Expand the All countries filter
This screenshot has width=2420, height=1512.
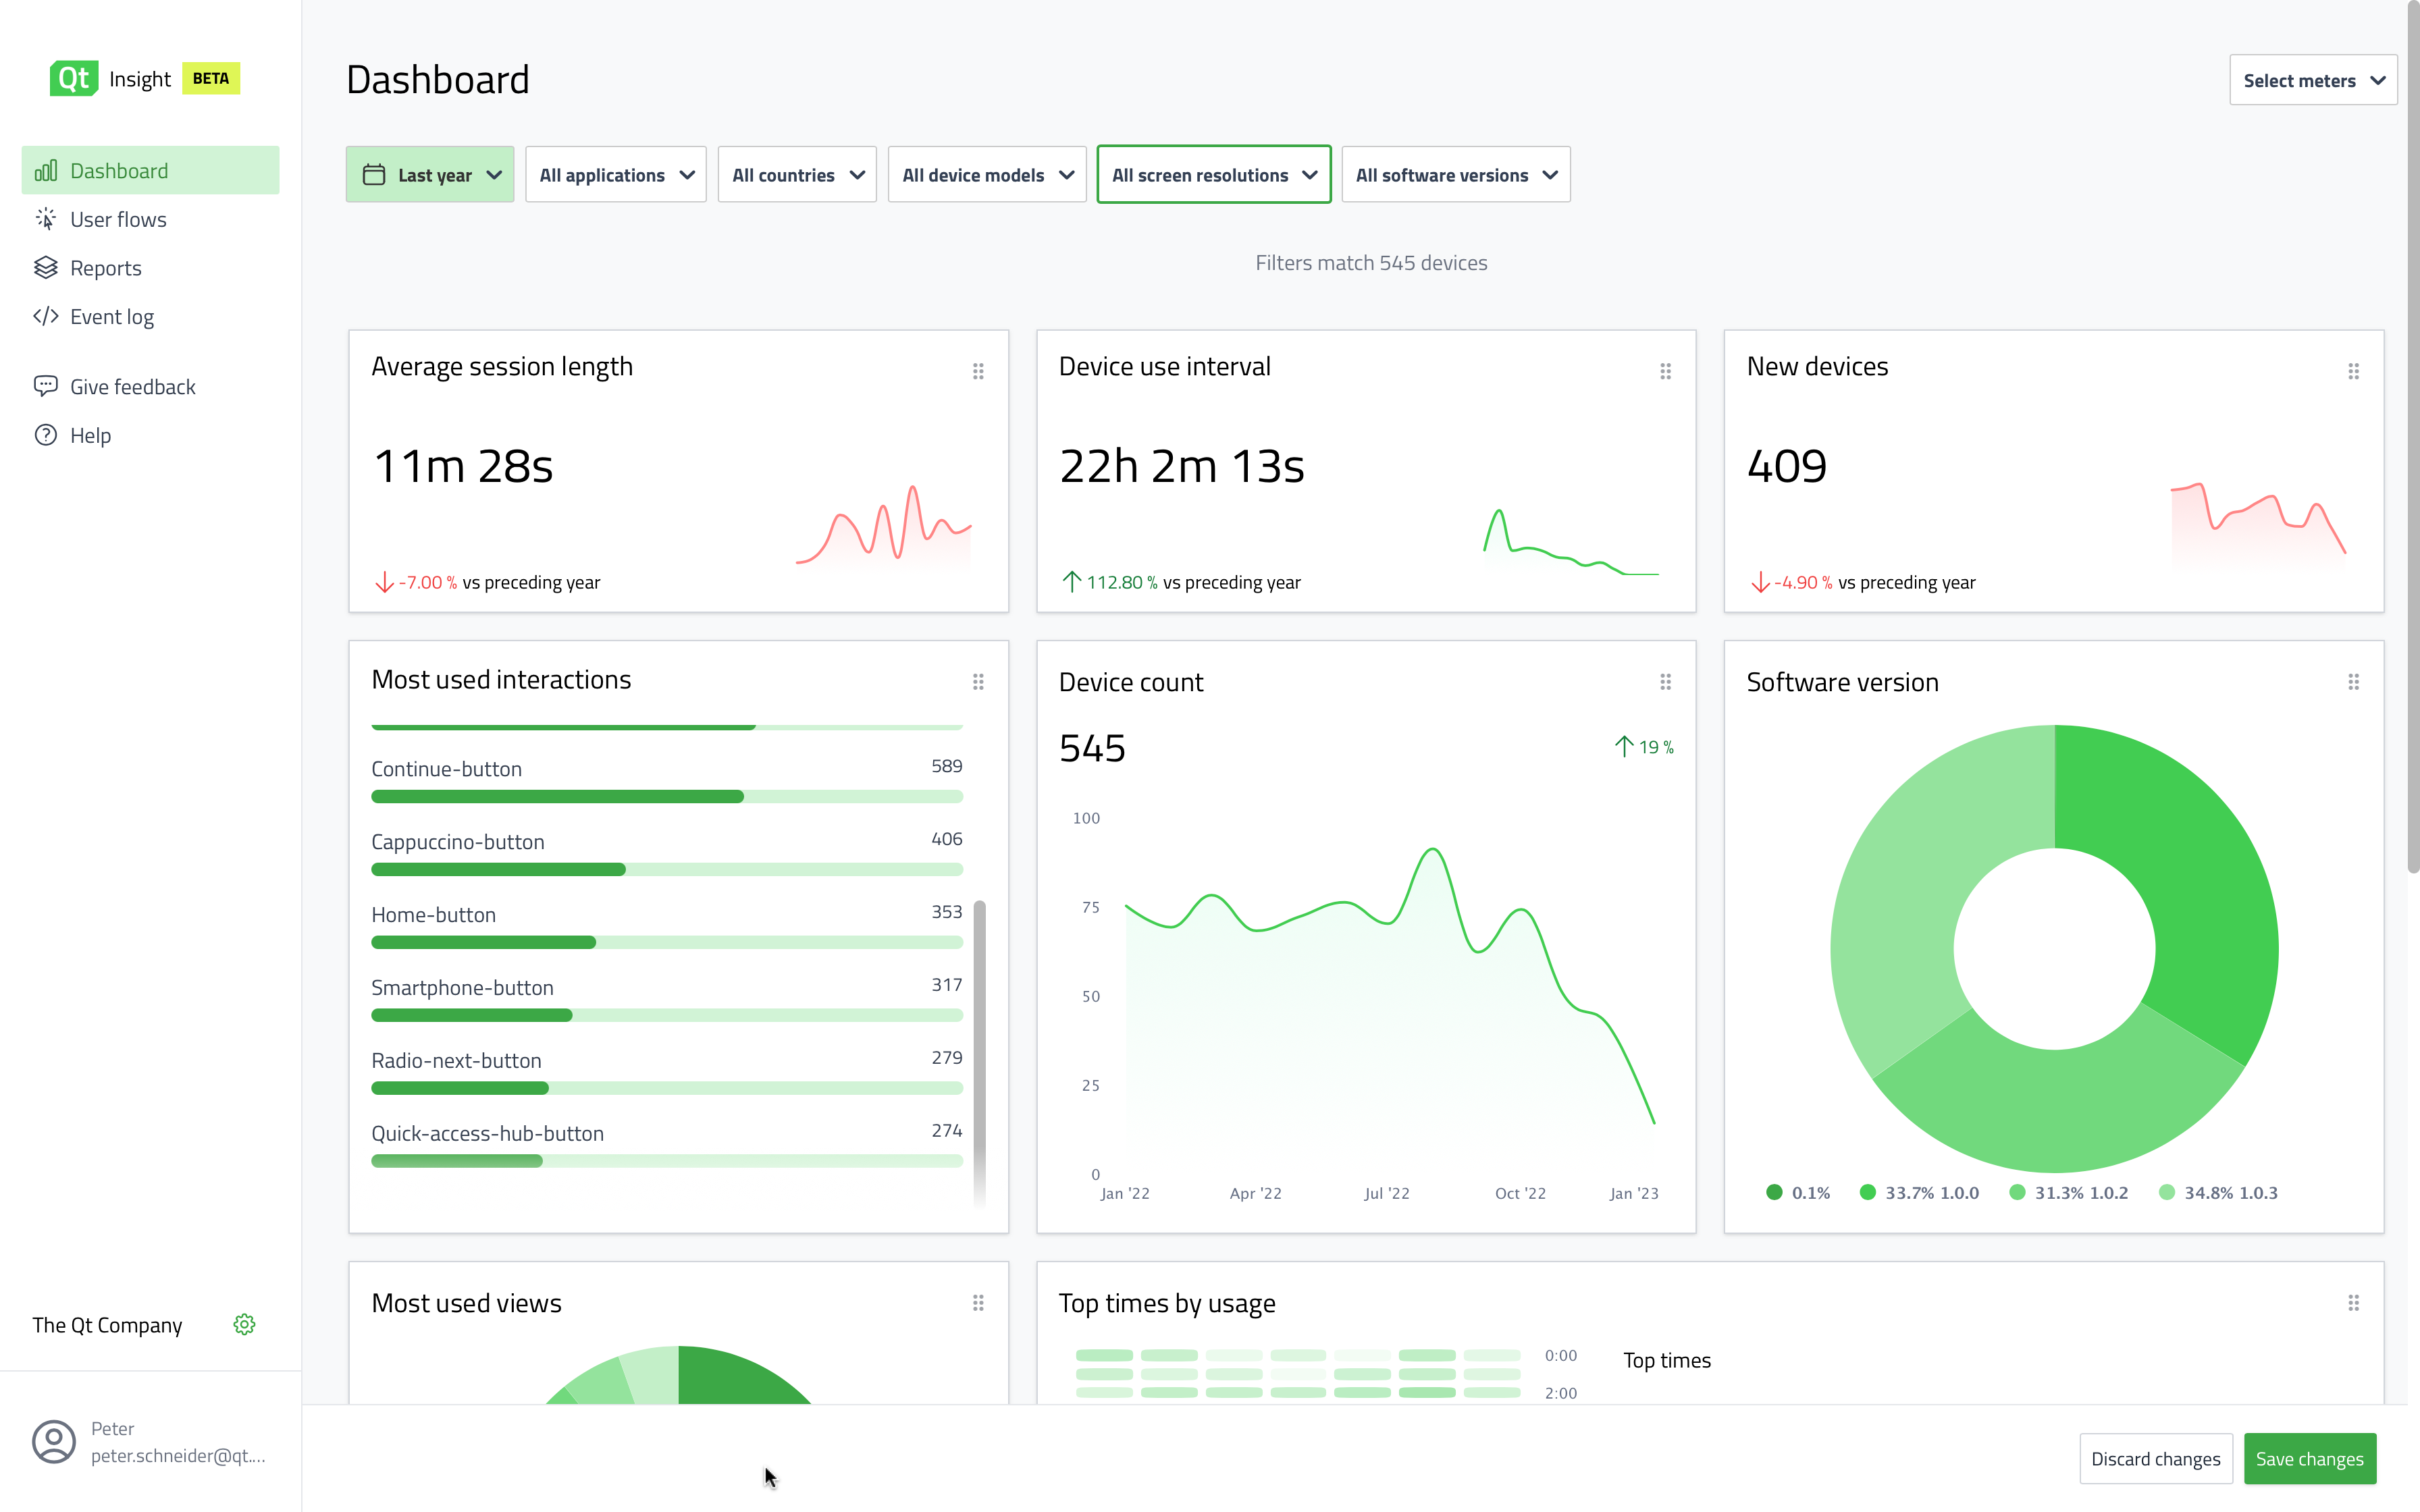coord(797,175)
